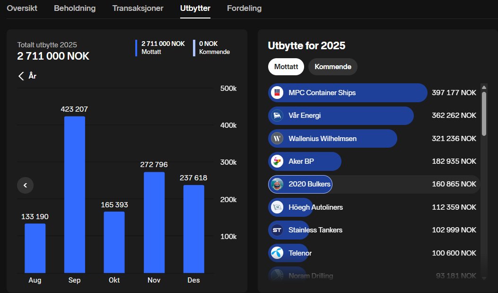Viewport: 498px width, 293px height.
Task: Click the Wallenius Wilhelmsen company name
Action: [x=323, y=139]
